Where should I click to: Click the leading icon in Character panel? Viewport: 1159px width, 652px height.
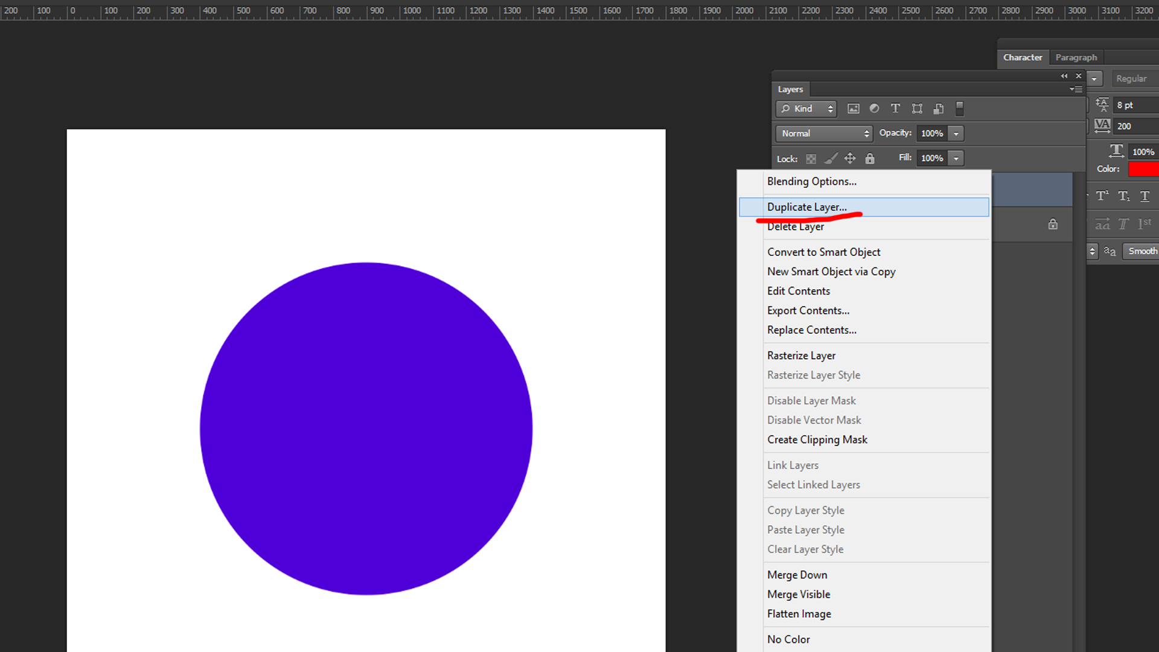(1102, 104)
